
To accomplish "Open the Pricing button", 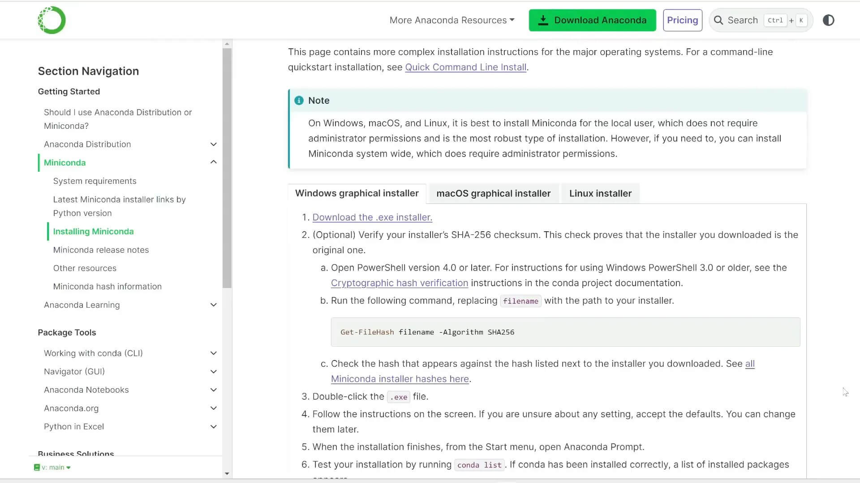I will (682, 20).
